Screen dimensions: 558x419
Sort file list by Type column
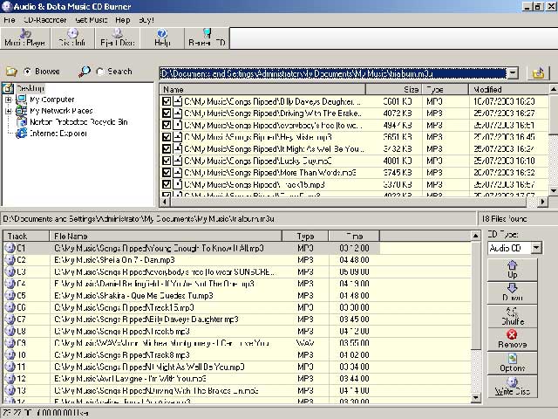(445, 89)
